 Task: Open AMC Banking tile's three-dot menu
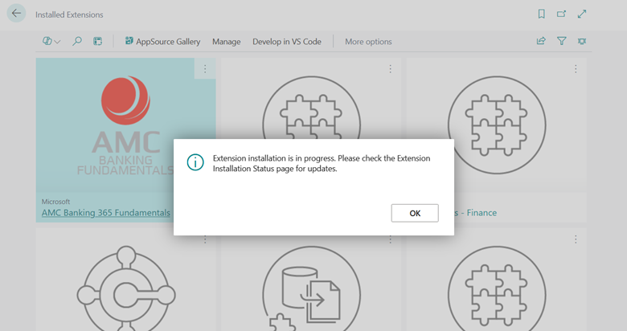point(205,69)
